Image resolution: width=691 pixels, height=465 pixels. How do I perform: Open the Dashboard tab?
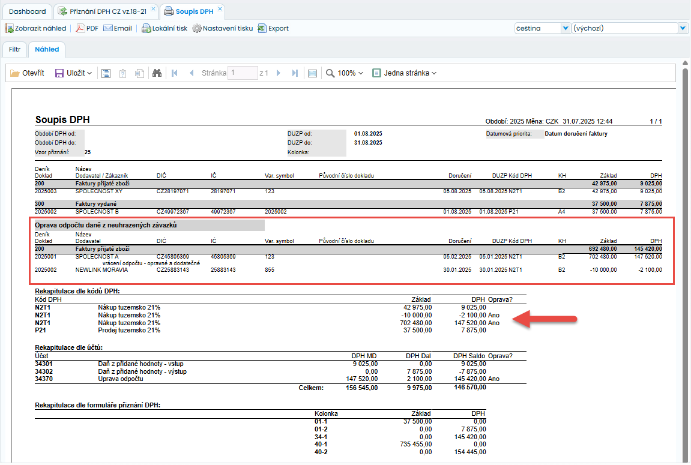(x=27, y=11)
